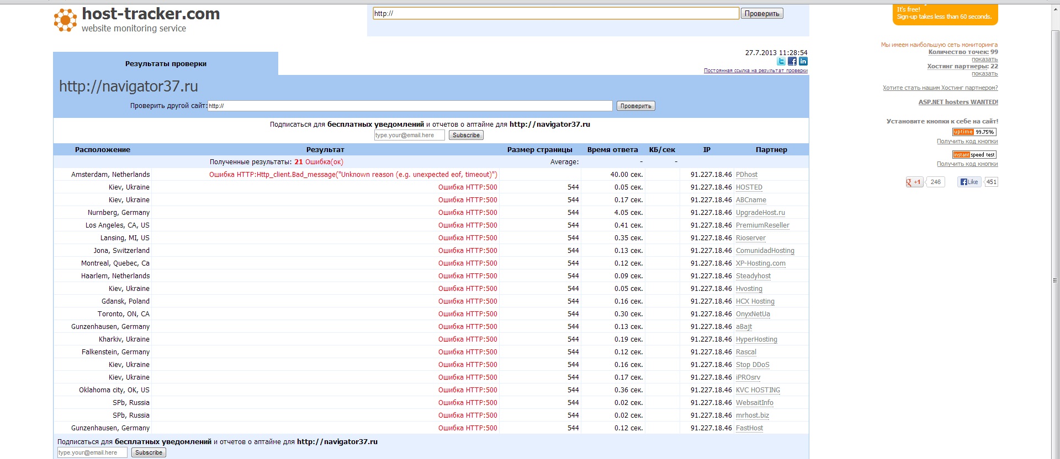Click показать under Хостинг партнеры
The width and height of the screenshot is (1060, 459).
[984, 73]
